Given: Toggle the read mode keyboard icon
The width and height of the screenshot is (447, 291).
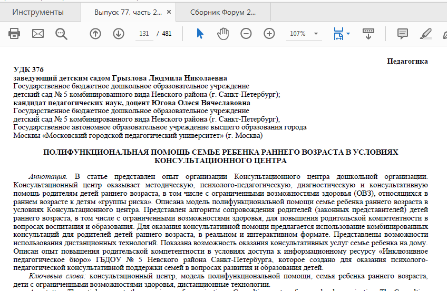Looking at the screenshot, I should pos(368,34).
